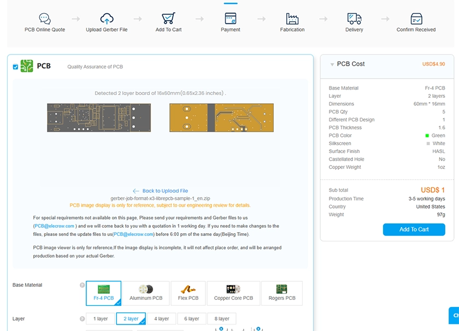Open the Upload Gerber File step

coord(107,29)
